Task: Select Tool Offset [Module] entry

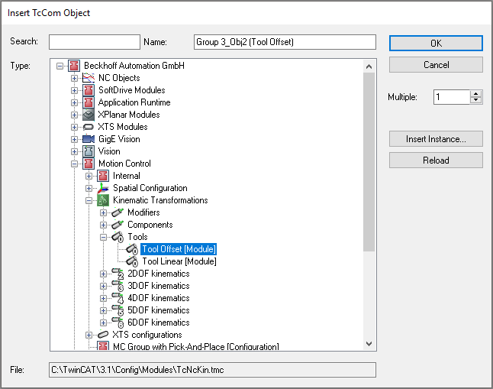Action: pyautogui.click(x=179, y=249)
